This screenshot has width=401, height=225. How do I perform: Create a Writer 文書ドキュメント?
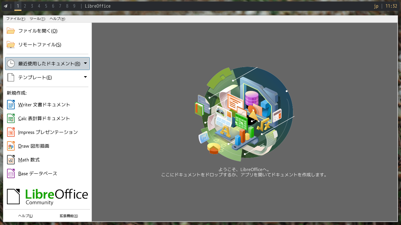(47, 105)
